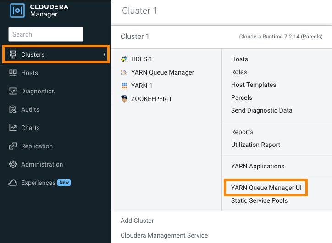Click the YARN-1 service icon
Image resolution: width=332 pixels, height=243 pixels.
pyautogui.click(x=124, y=86)
